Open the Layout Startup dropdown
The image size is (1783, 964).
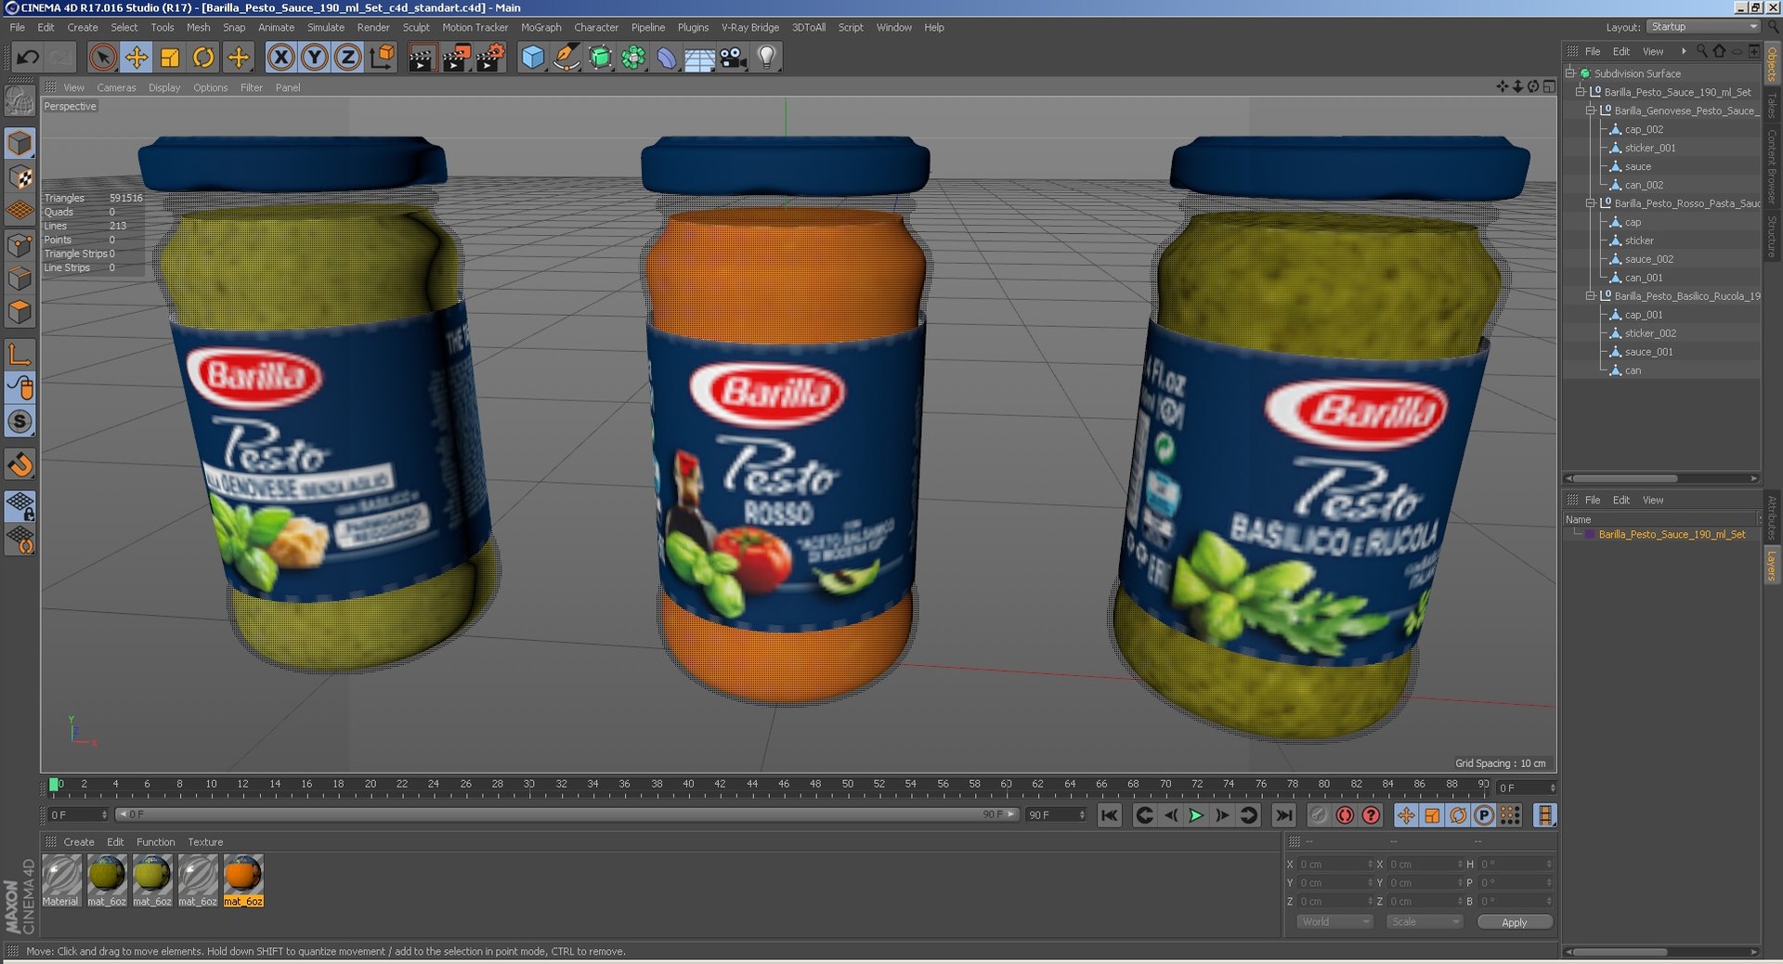point(1703,27)
